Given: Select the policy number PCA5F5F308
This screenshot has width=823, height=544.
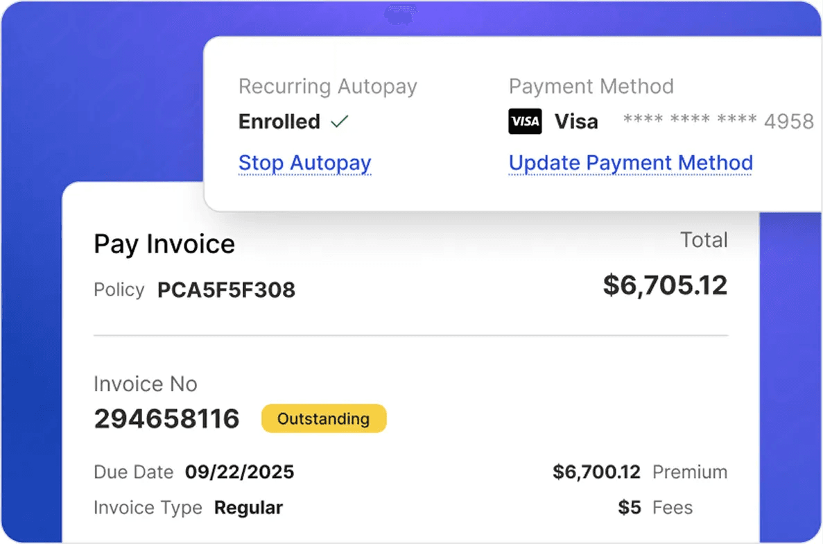Looking at the screenshot, I should [x=226, y=290].
